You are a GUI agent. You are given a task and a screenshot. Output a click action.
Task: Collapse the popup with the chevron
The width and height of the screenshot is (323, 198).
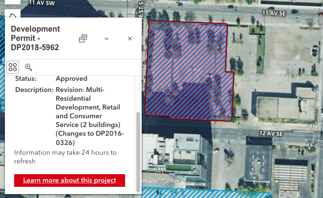(107, 38)
